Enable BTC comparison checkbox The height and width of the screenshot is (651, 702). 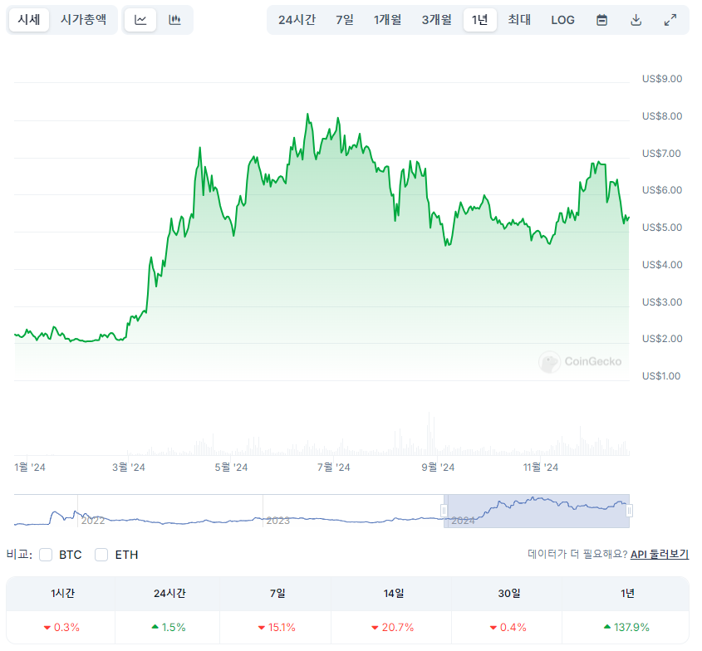[46, 555]
